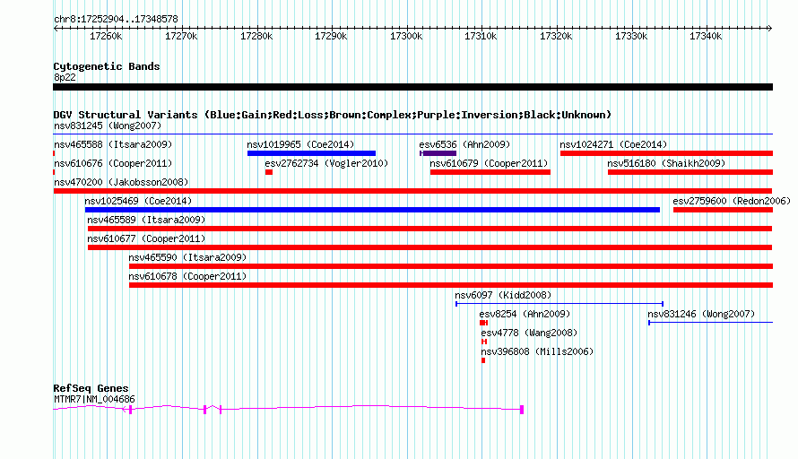
Task: Click the 17320k ruler tick label
Action: [556, 36]
